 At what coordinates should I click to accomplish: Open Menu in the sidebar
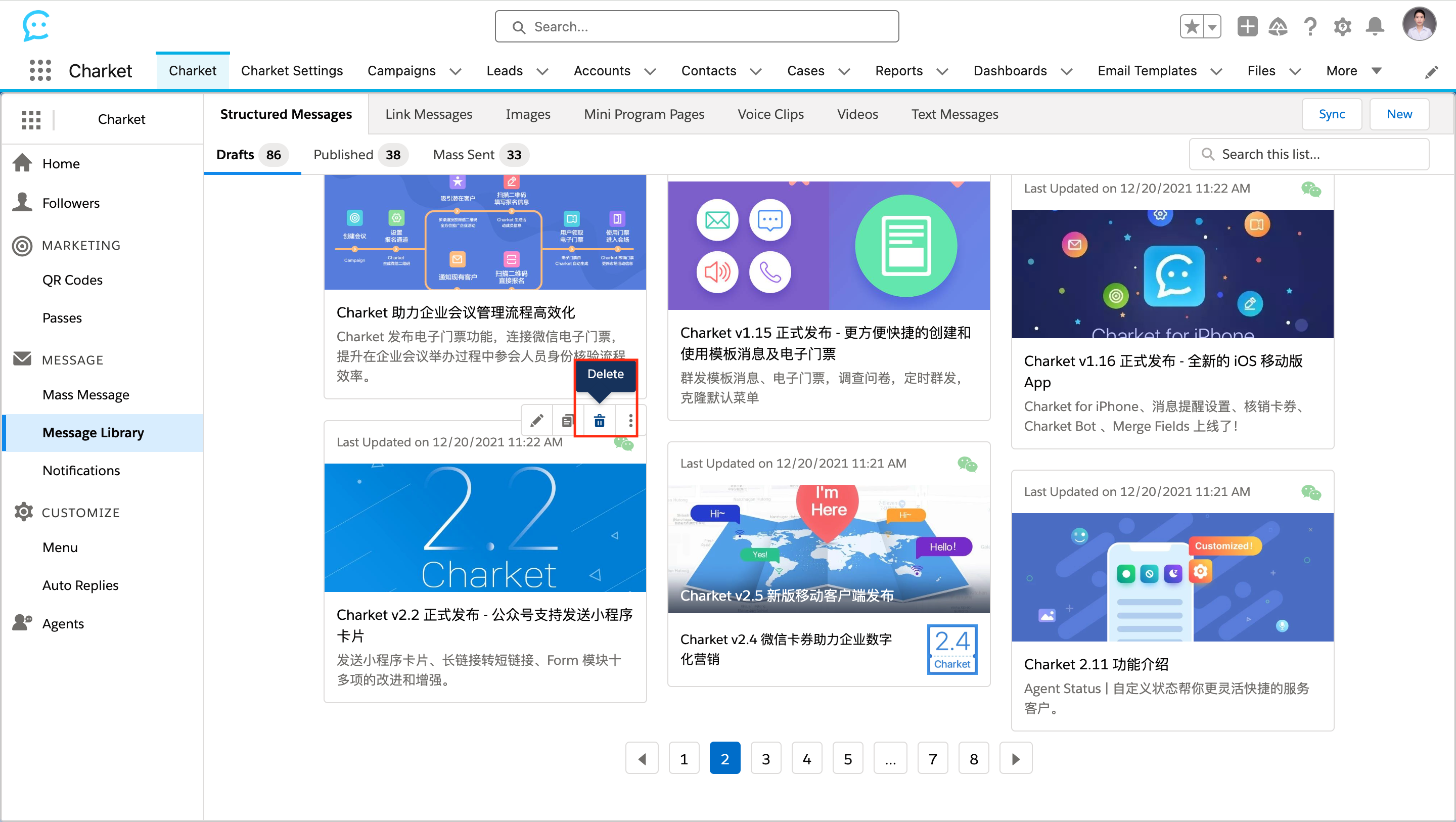click(60, 547)
